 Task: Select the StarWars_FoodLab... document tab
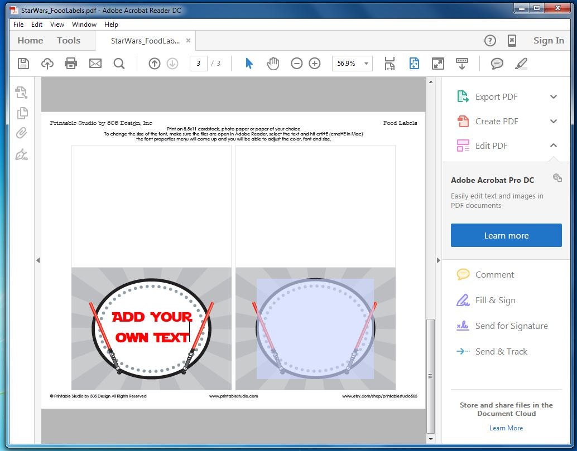click(x=145, y=41)
